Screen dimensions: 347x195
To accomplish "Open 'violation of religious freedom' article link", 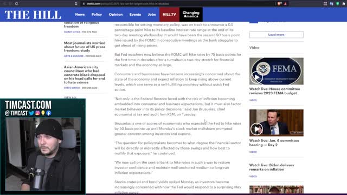I will [81, 24].
